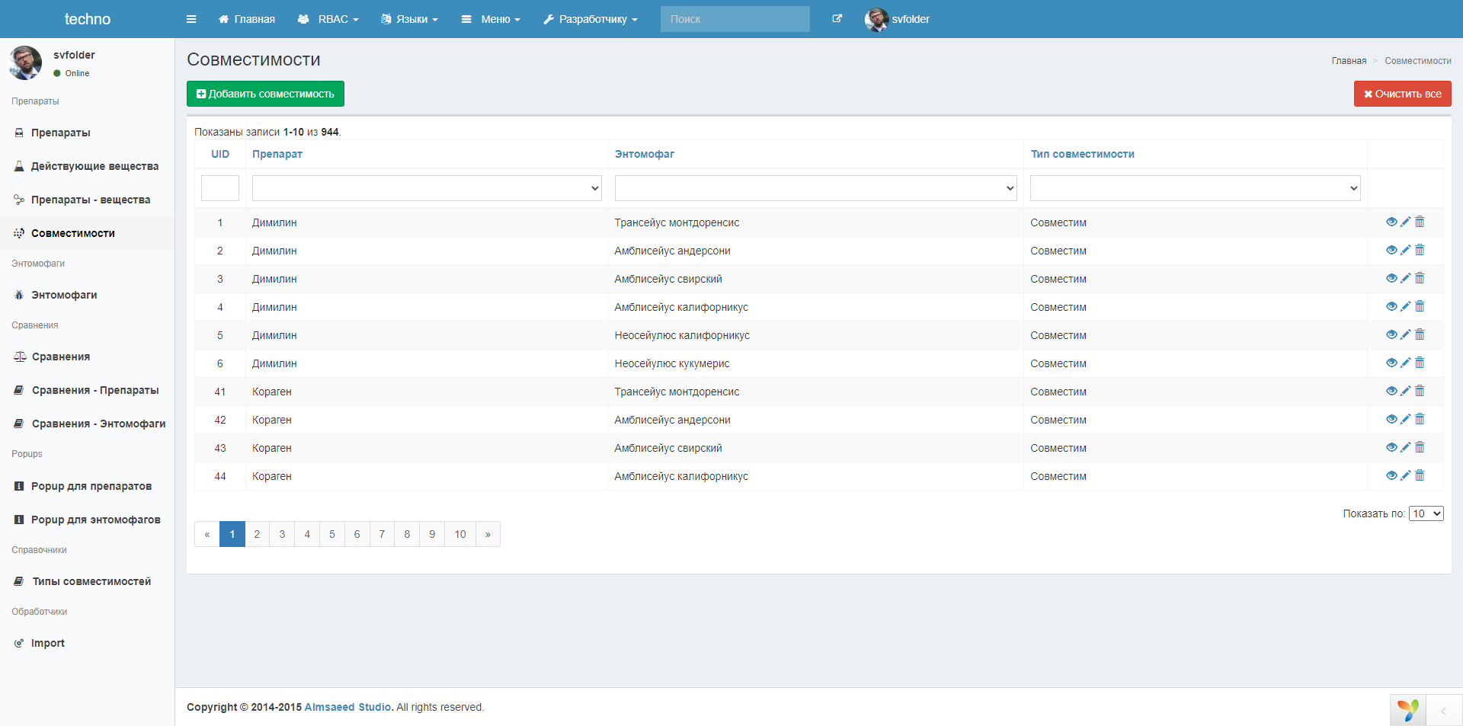
Task: Go to pagination page 5
Action: [332, 534]
